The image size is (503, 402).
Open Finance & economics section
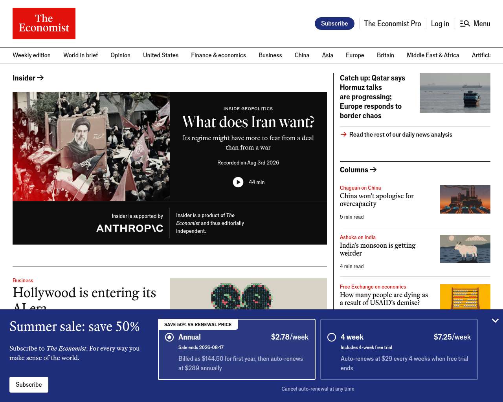[x=218, y=55]
